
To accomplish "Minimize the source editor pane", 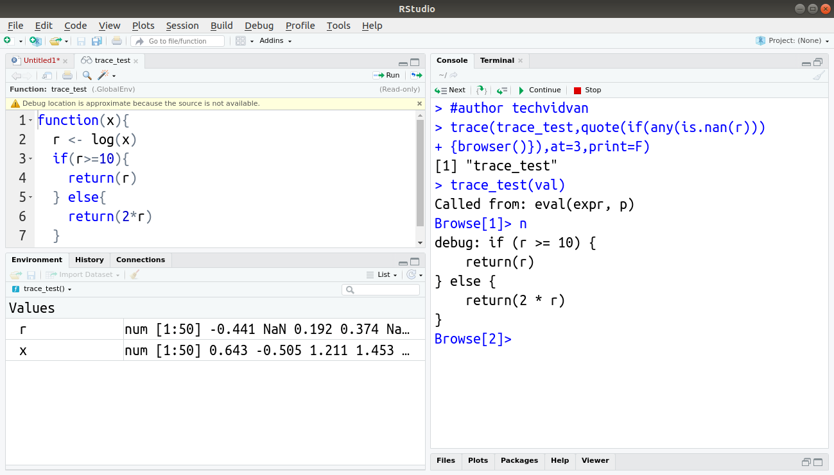I will pos(403,63).
